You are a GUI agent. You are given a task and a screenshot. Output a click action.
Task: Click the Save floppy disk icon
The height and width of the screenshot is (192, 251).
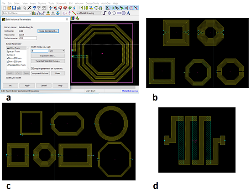[x=14, y=8]
